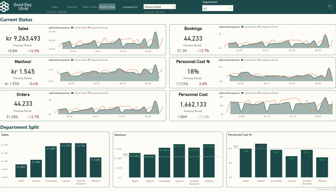Click the company logo icon
This screenshot has height=192, width=336.
tap(6, 7)
